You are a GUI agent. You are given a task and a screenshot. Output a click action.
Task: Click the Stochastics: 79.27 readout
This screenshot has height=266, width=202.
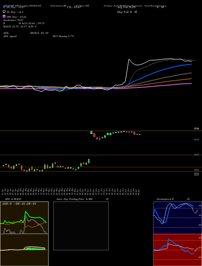[13, 20]
